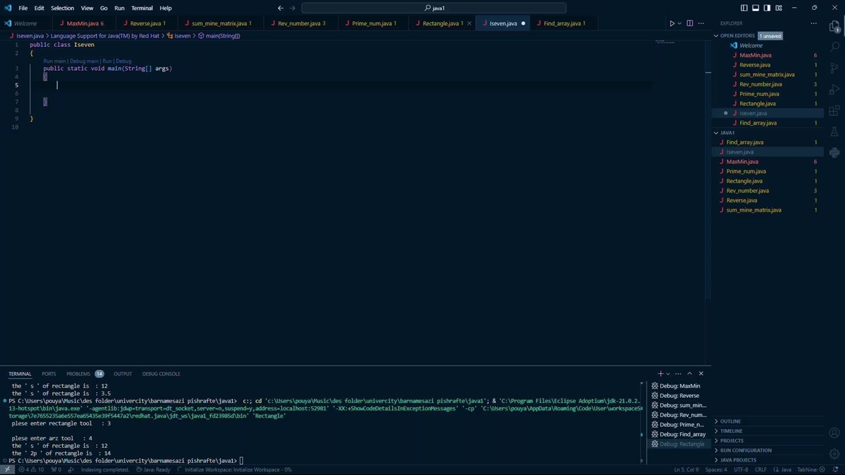This screenshot has width=845, height=475.
Task: Open the Extensions view icon
Action: click(x=834, y=110)
